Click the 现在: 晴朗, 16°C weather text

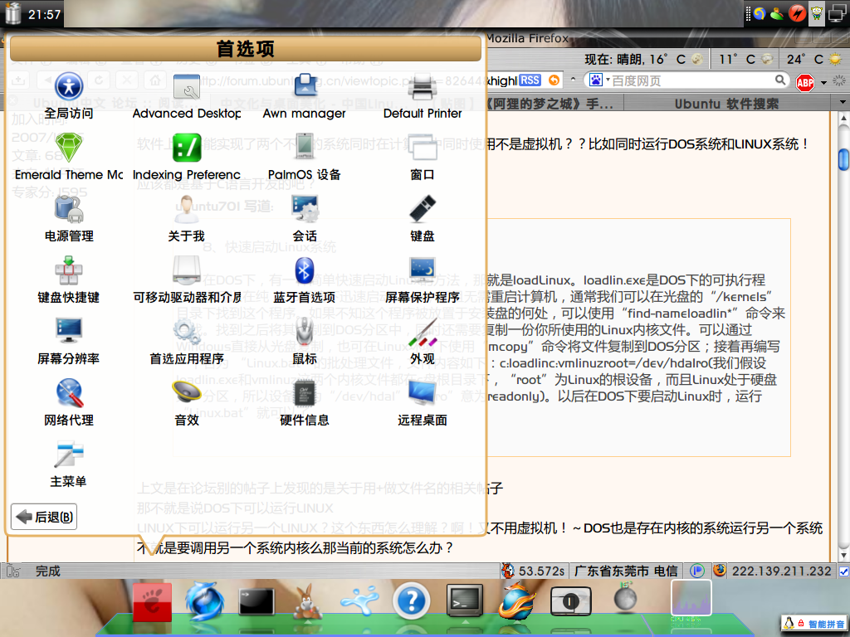point(635,59)
